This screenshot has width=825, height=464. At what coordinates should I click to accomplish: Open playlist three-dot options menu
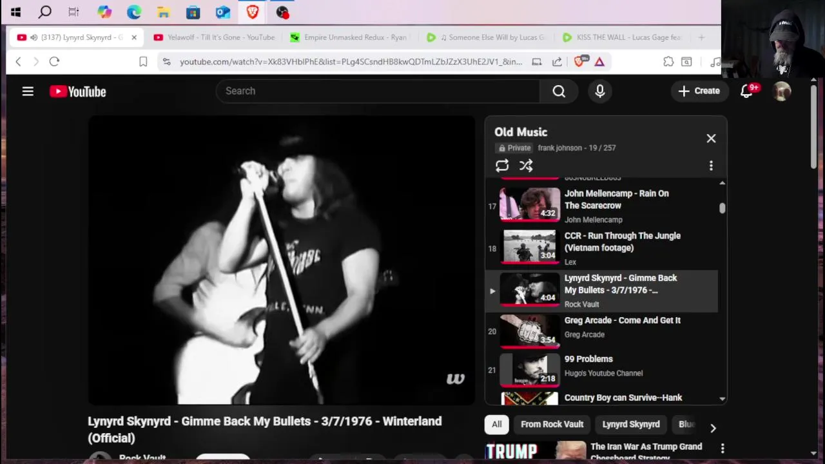pos(711,166)
